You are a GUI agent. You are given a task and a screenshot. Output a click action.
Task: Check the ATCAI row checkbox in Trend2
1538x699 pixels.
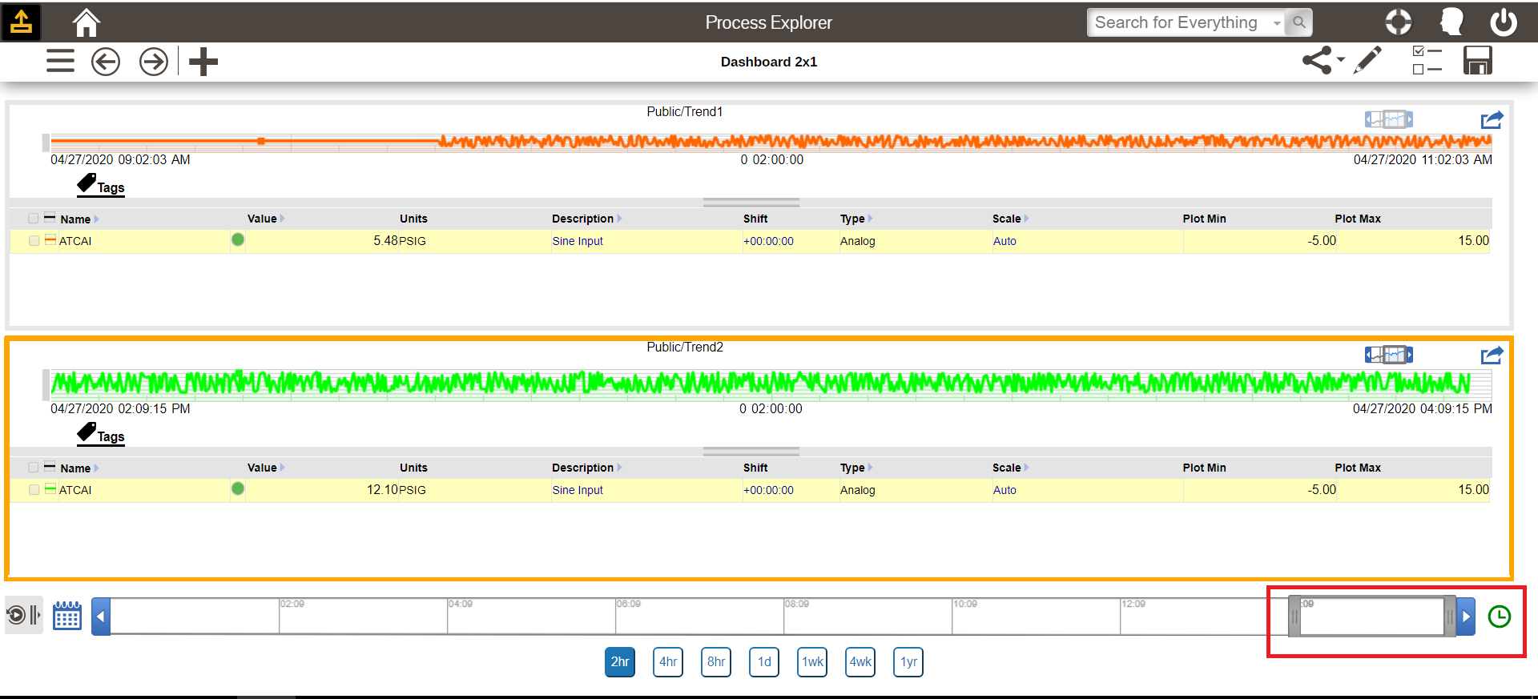click(34, 490)
